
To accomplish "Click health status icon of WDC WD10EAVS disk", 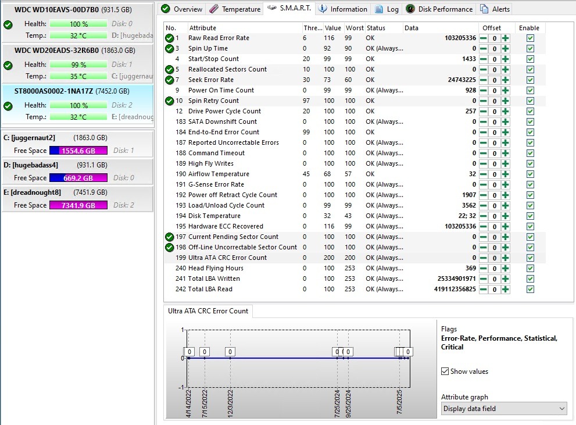I will (8, 24).
